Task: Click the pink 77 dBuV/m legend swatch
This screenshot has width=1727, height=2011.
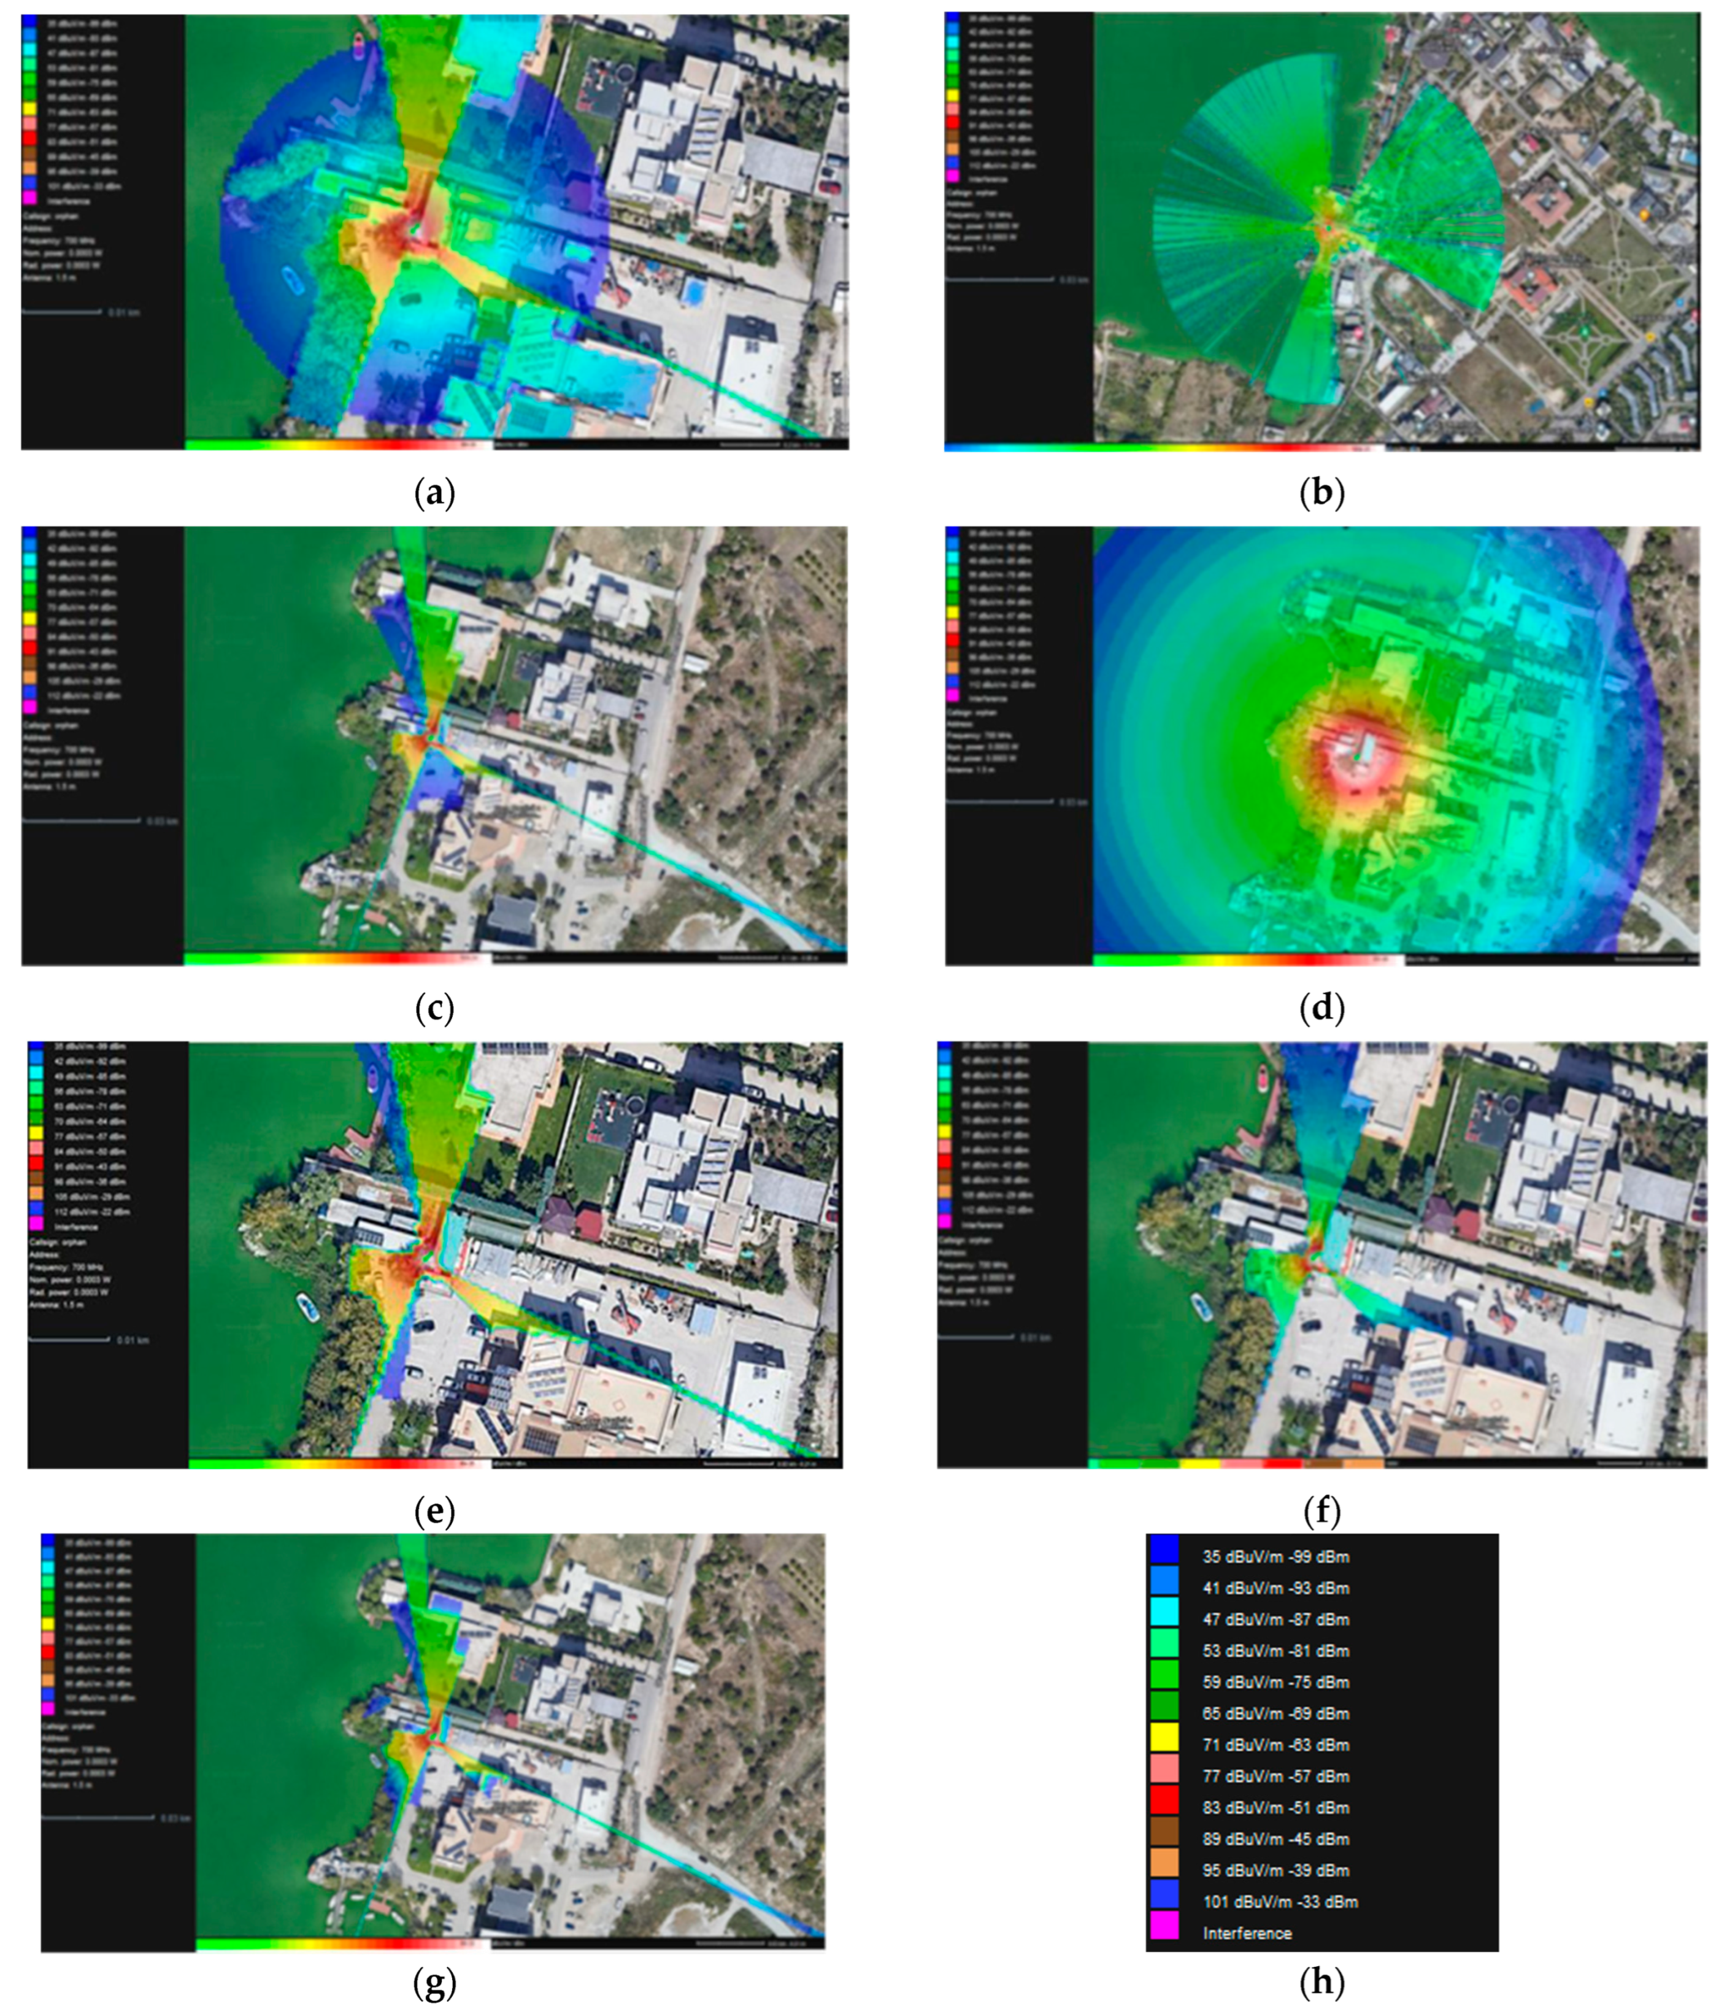Action: coord(1163,1769)
